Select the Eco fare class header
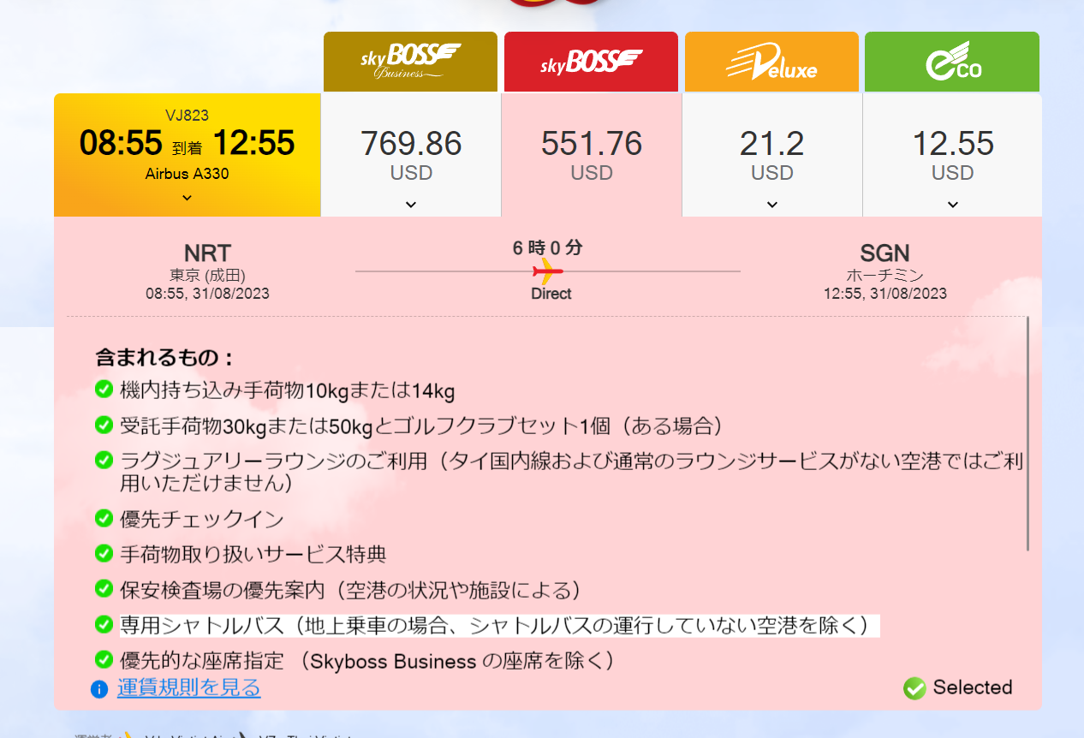This screenshot has height=738, width=1084. pos(952,62)
